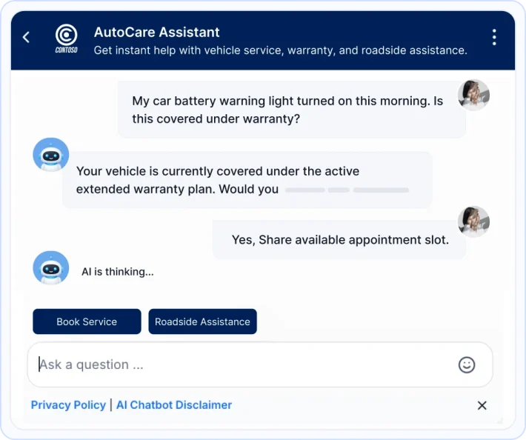Click the user avatar beside battery warning message
The width and height of the screenshot is (526, 440).
click(473, 95)
